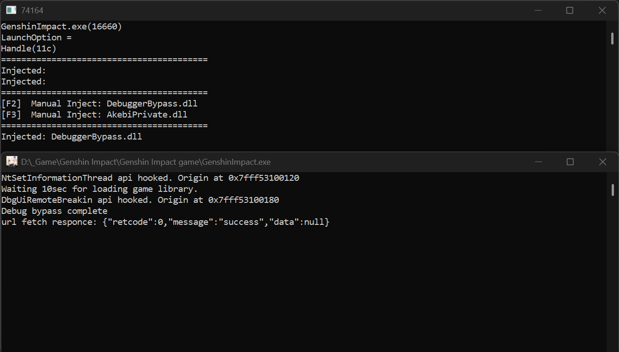Click the console icon in 74164 window title bar
Viewport: 619px width, 352px height.
click(x=11, y=10)
